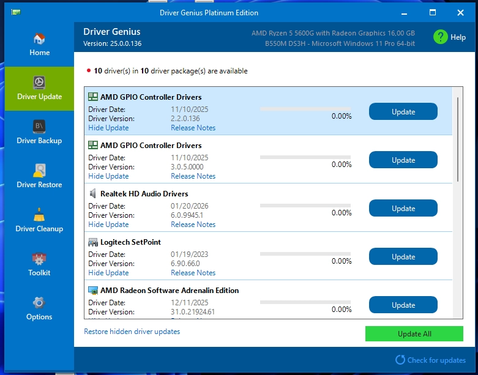The width and height of the screenshot is (478, 375).
Task: Open the Options gear icon
Action: (x=39, y=303)
